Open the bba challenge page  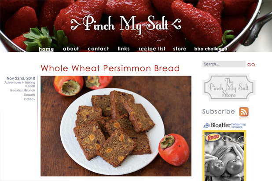click(x=210, y=49)
